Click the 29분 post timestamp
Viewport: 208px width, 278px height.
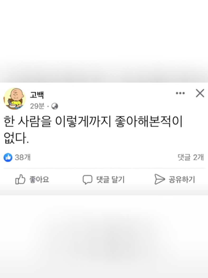(x=37, y=106)
